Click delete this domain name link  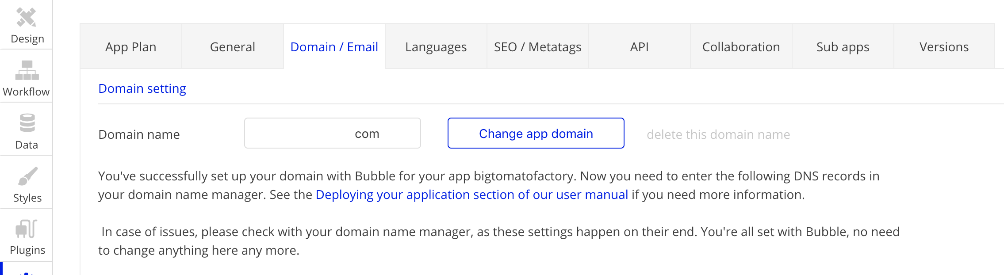[718, 134]
